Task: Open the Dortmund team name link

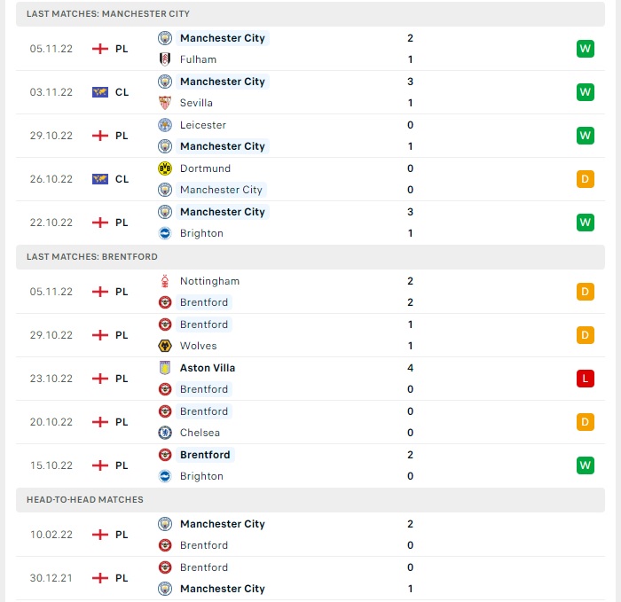Action: click(x=205, y=168)
